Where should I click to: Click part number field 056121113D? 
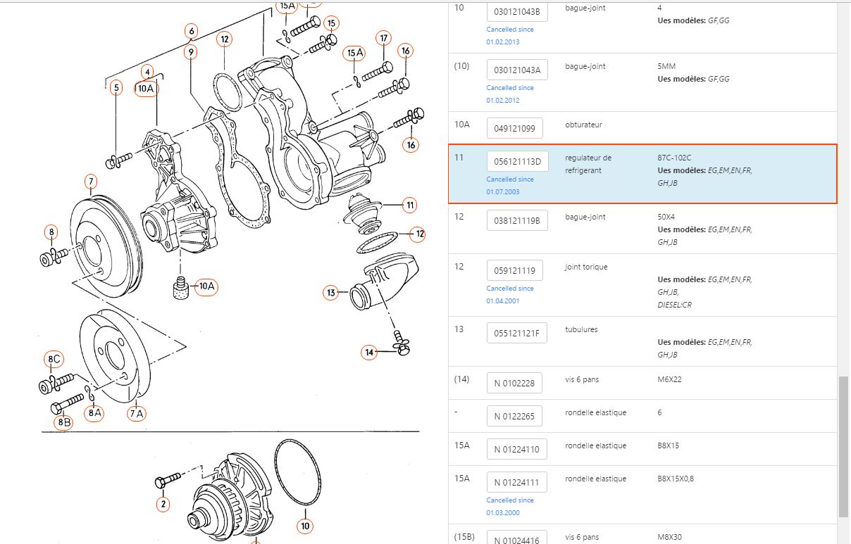pos(517,161)
